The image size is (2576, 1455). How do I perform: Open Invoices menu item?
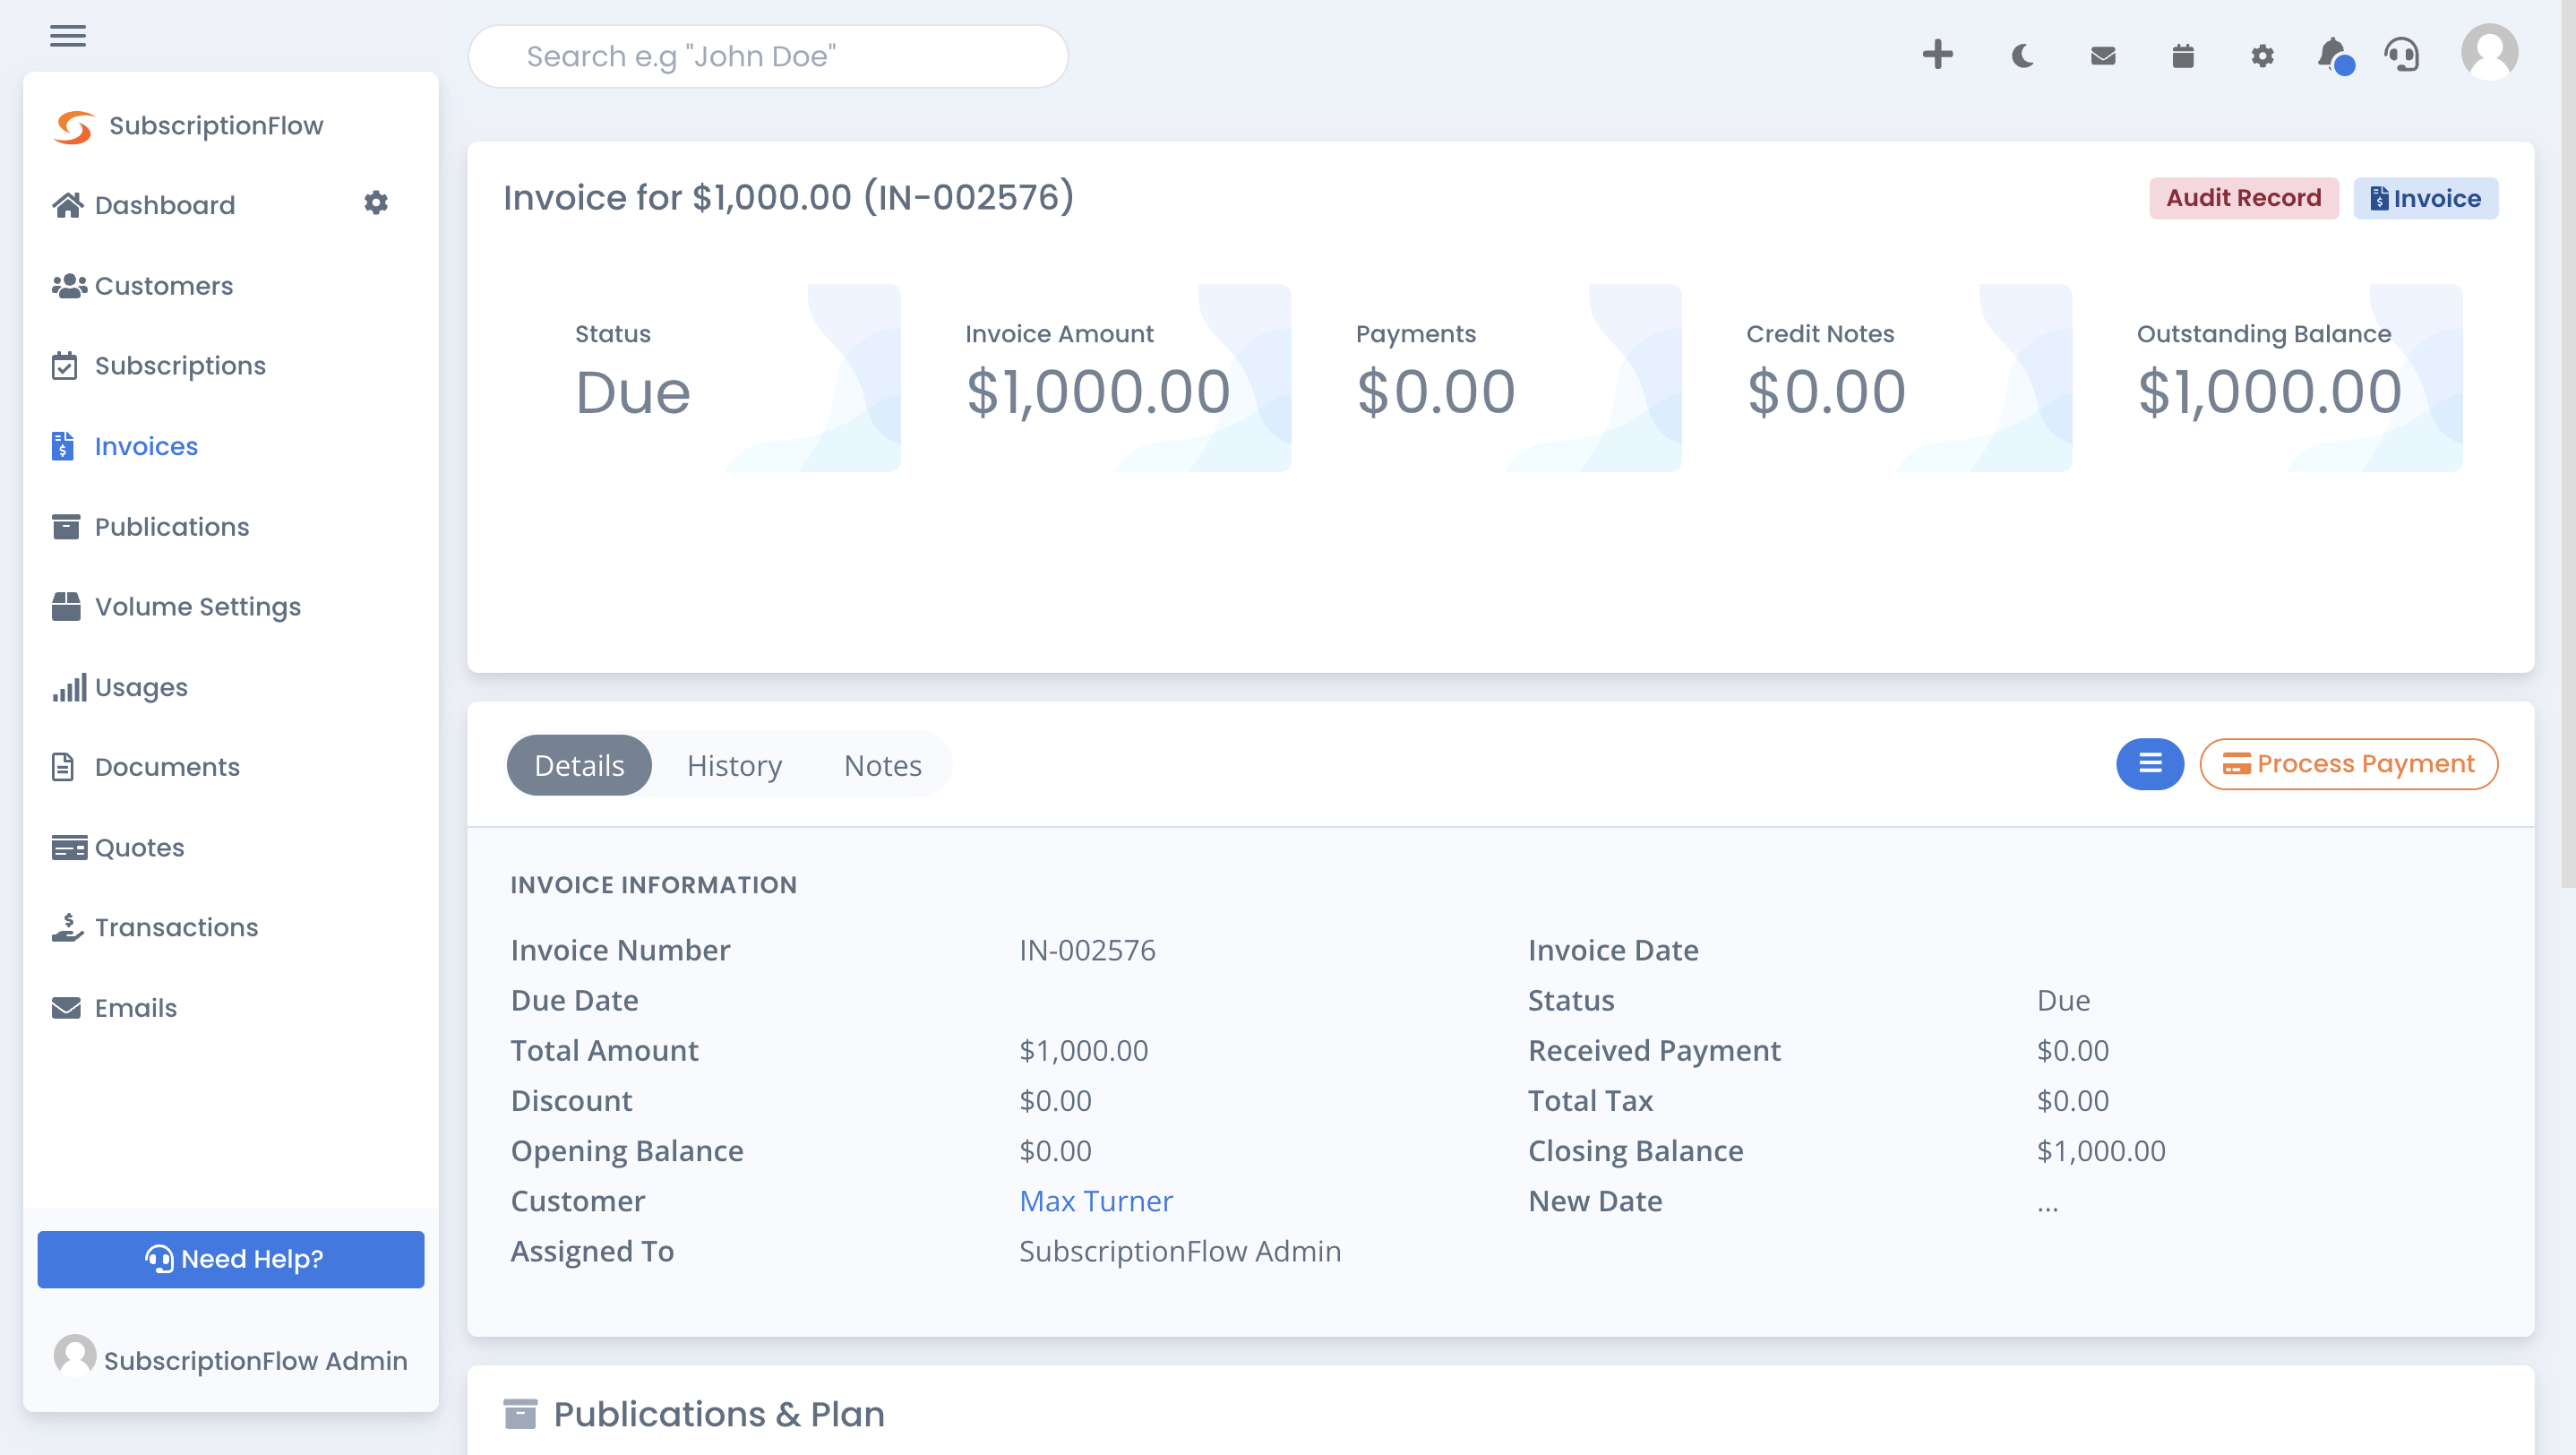(146, 446)
